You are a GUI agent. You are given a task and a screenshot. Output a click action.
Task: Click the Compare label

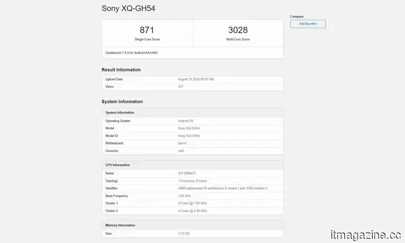(x=296, y=17)
